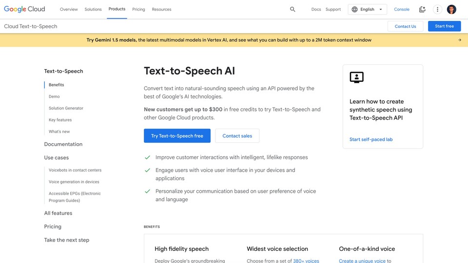468x263 pixels.
Task: Click the notifications share icon near Console
Action: tap(422, 9)
